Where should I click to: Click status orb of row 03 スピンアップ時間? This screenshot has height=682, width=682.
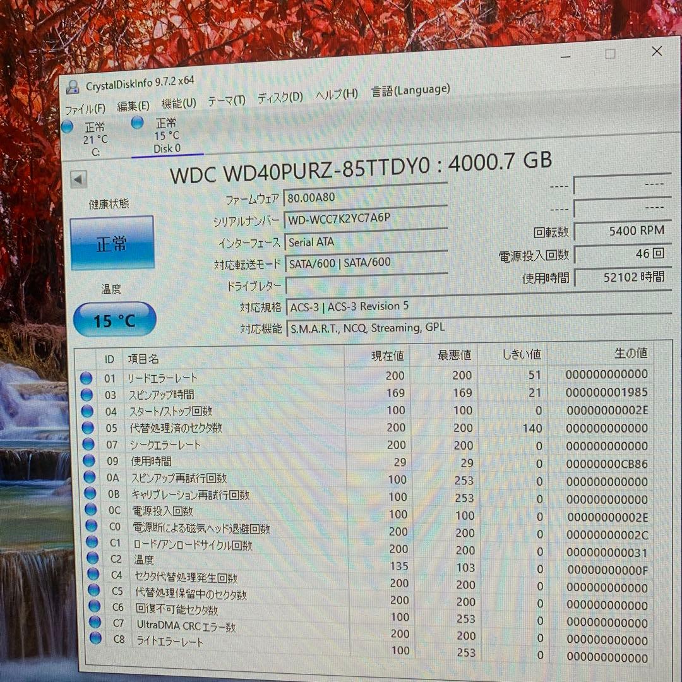pos(87,395)
